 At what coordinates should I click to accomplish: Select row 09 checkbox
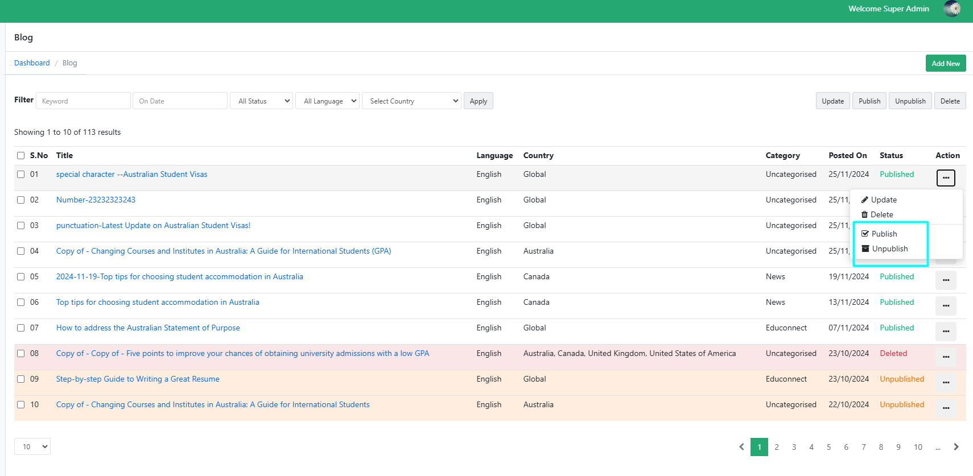coord(21,379)
